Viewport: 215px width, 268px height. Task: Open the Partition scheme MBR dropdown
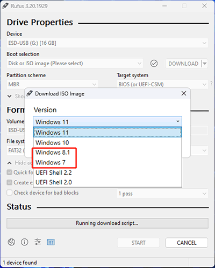52,84
